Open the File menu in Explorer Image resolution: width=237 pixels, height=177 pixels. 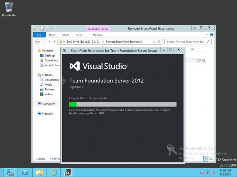coord(39,35)
